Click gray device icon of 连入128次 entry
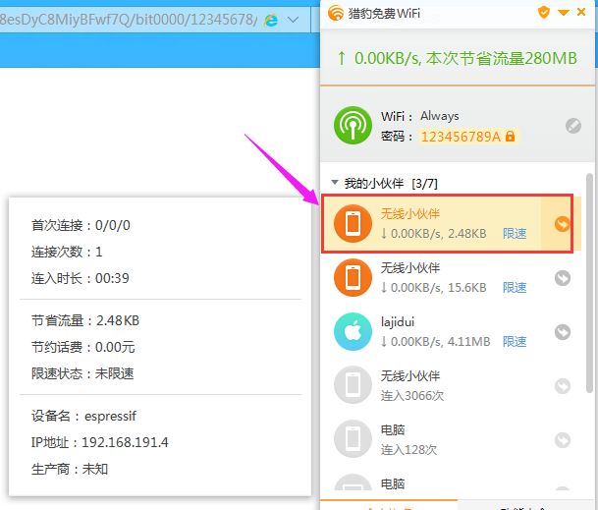The width and height of the screenshot is (598, 510). [353, 439]
